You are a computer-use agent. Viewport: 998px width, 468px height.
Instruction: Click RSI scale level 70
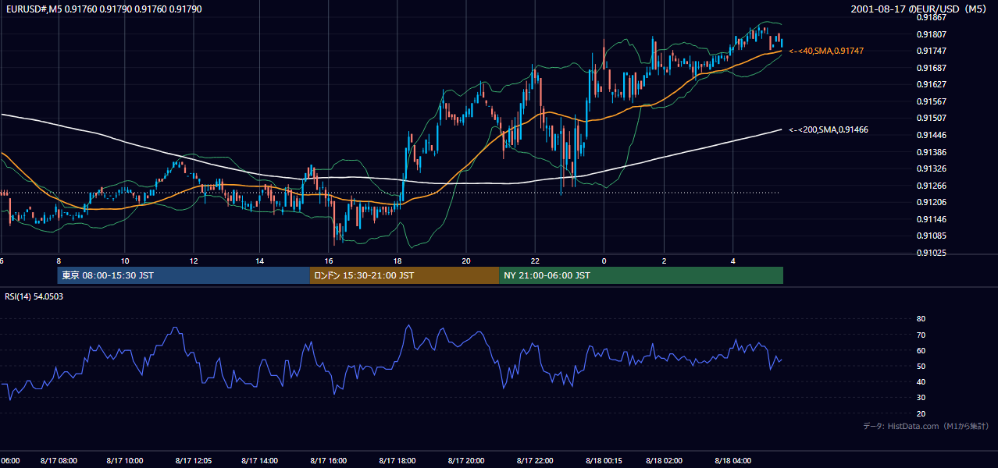921,335
